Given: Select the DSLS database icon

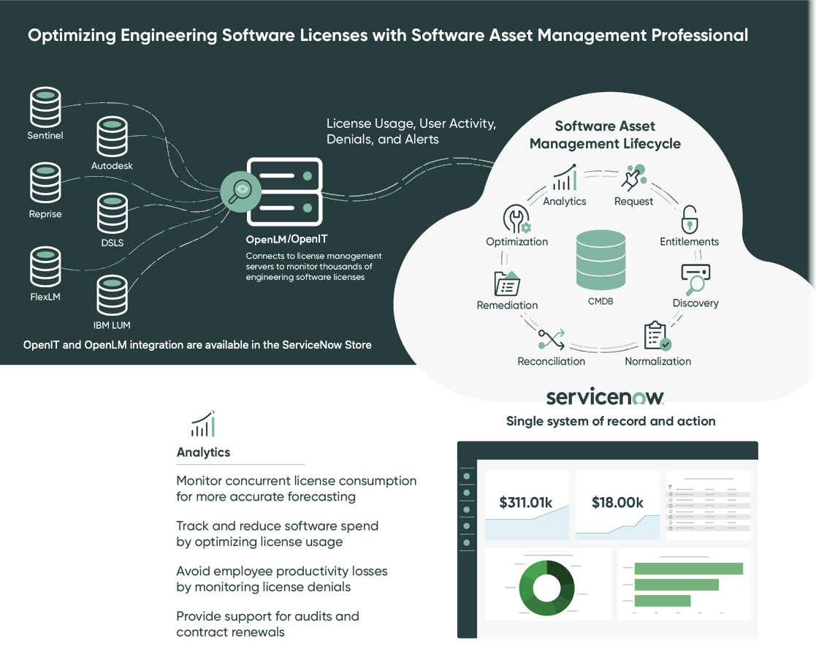Looking at the screenshot, I should [112, 213].
